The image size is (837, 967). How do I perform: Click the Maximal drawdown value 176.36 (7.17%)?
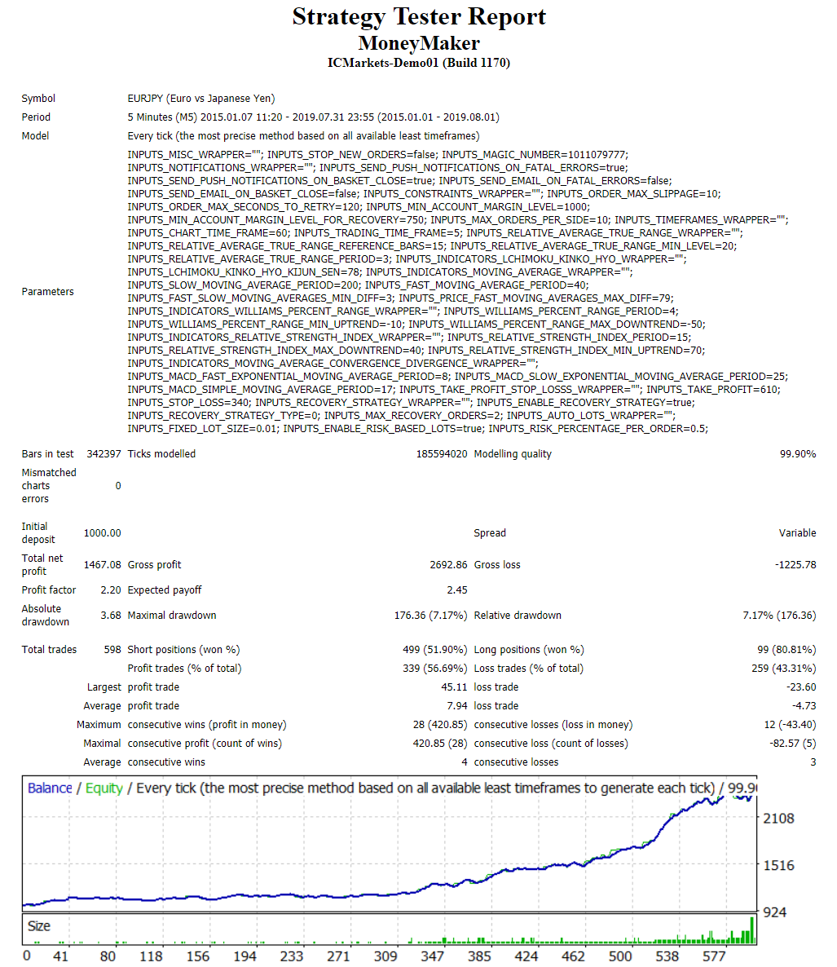[430, 616]
